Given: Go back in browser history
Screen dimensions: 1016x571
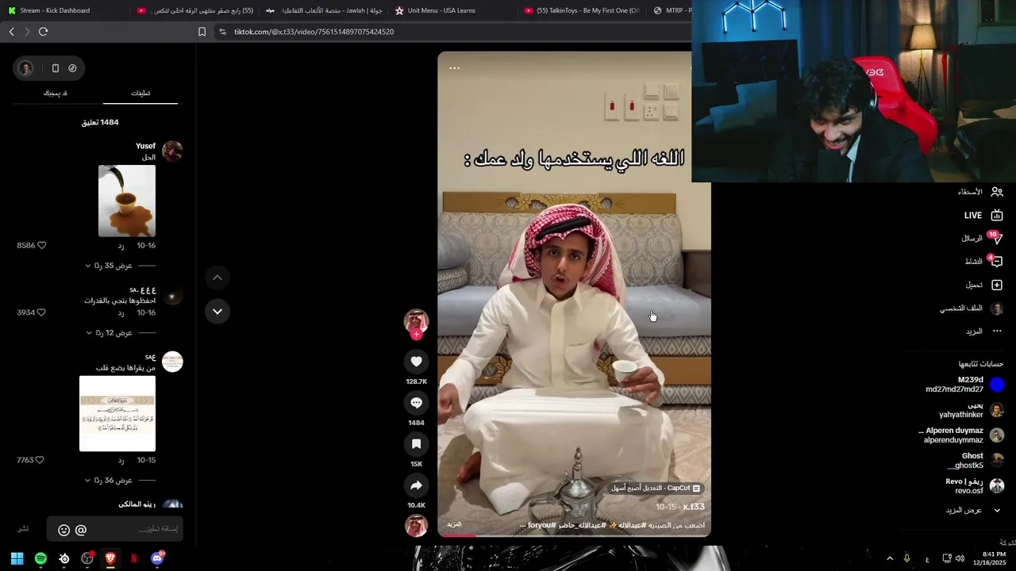Looking at the screenshot, I should [11, 32].
